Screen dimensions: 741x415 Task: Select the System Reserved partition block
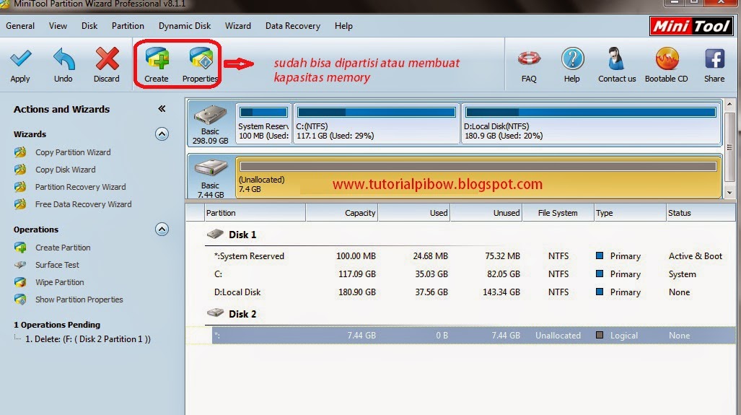[263, 124]
